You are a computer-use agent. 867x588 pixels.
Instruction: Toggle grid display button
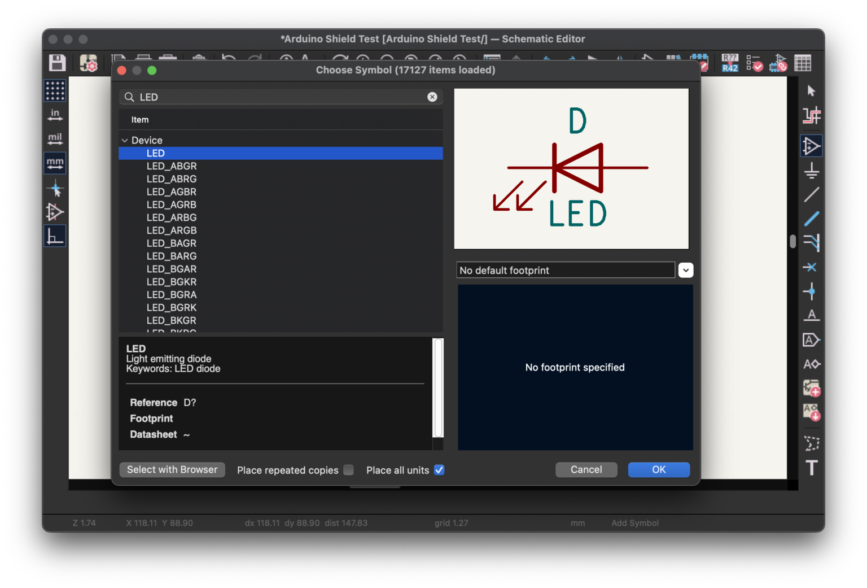55,90
